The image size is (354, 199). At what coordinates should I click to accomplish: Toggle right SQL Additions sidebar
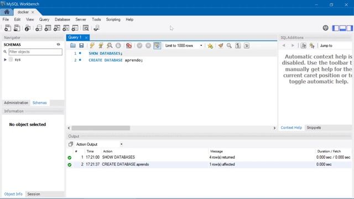349,28
